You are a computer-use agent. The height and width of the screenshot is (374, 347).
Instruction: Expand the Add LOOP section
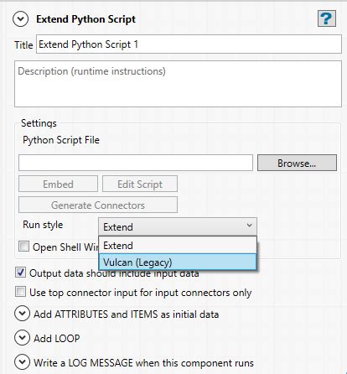click(x=22, y=338)
